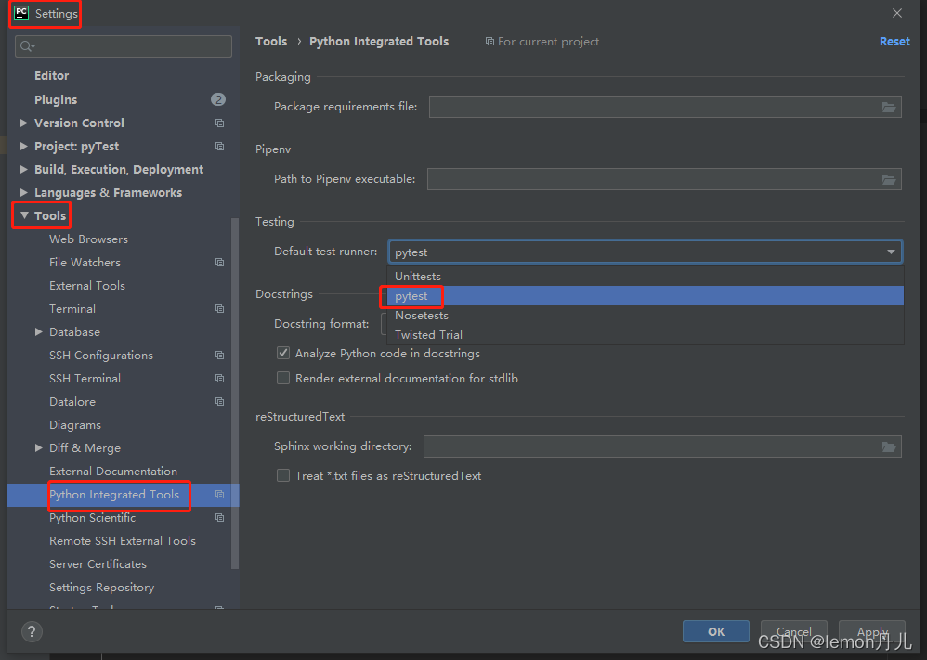
Task: Select Nosetests from test runner list
Action: click(645, 316)
